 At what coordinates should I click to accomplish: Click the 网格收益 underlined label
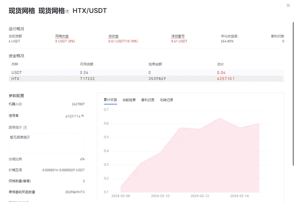pos(62,36)
